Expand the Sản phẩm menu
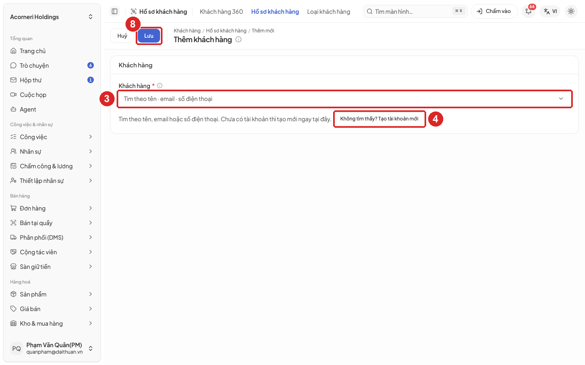585x365 pixels. point(52,294)
